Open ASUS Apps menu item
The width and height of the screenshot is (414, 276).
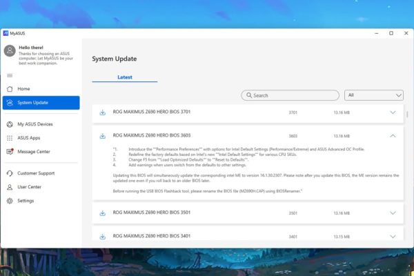41,138
